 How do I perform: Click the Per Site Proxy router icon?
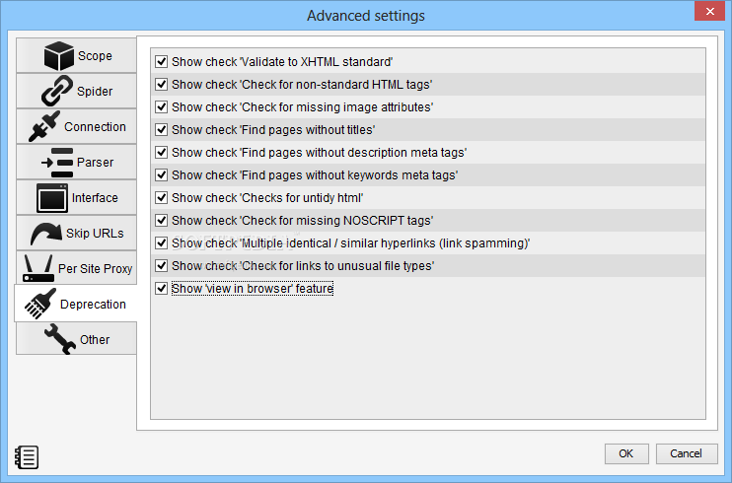(37, 268)
